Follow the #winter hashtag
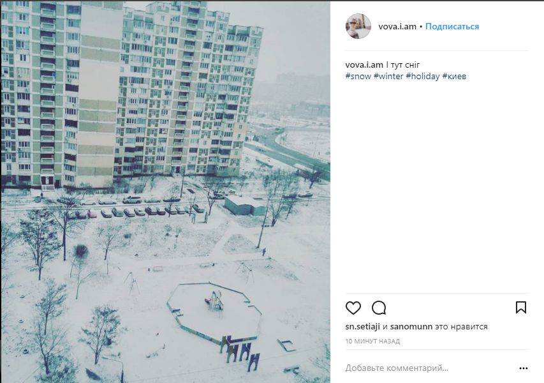The image size is (544, 383). 388,76
